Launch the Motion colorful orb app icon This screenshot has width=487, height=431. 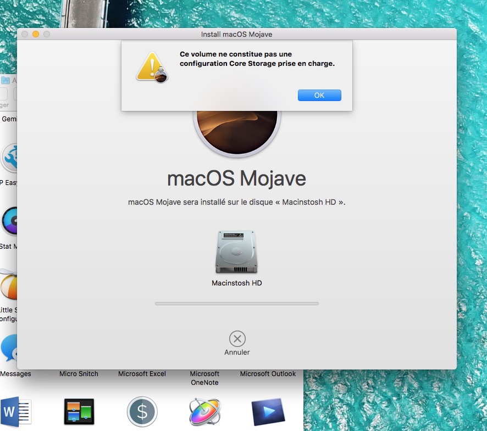[205, 411]
